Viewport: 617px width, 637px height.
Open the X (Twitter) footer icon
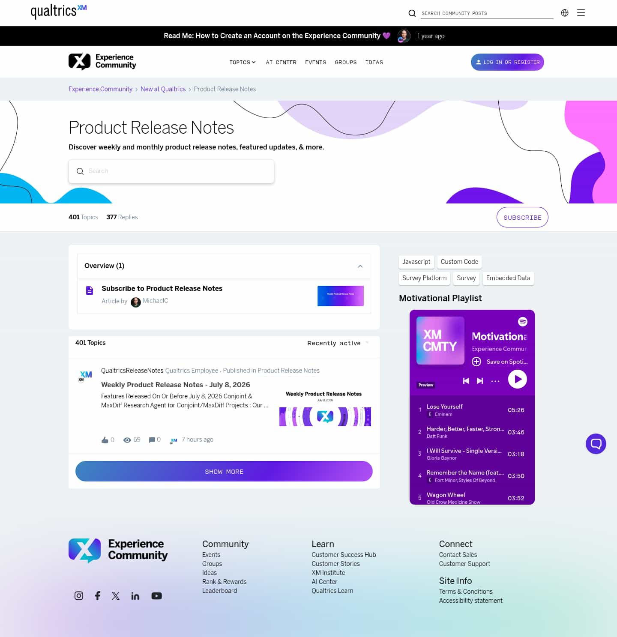(x=116, y=595)
